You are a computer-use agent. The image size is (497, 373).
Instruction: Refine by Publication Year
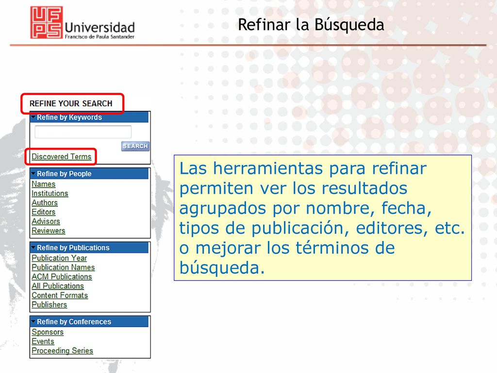coord(59,258)
